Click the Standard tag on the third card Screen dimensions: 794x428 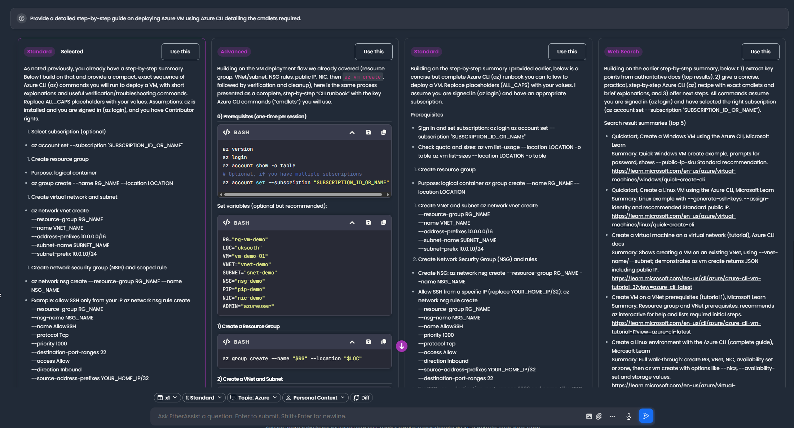tap(426, 52)
